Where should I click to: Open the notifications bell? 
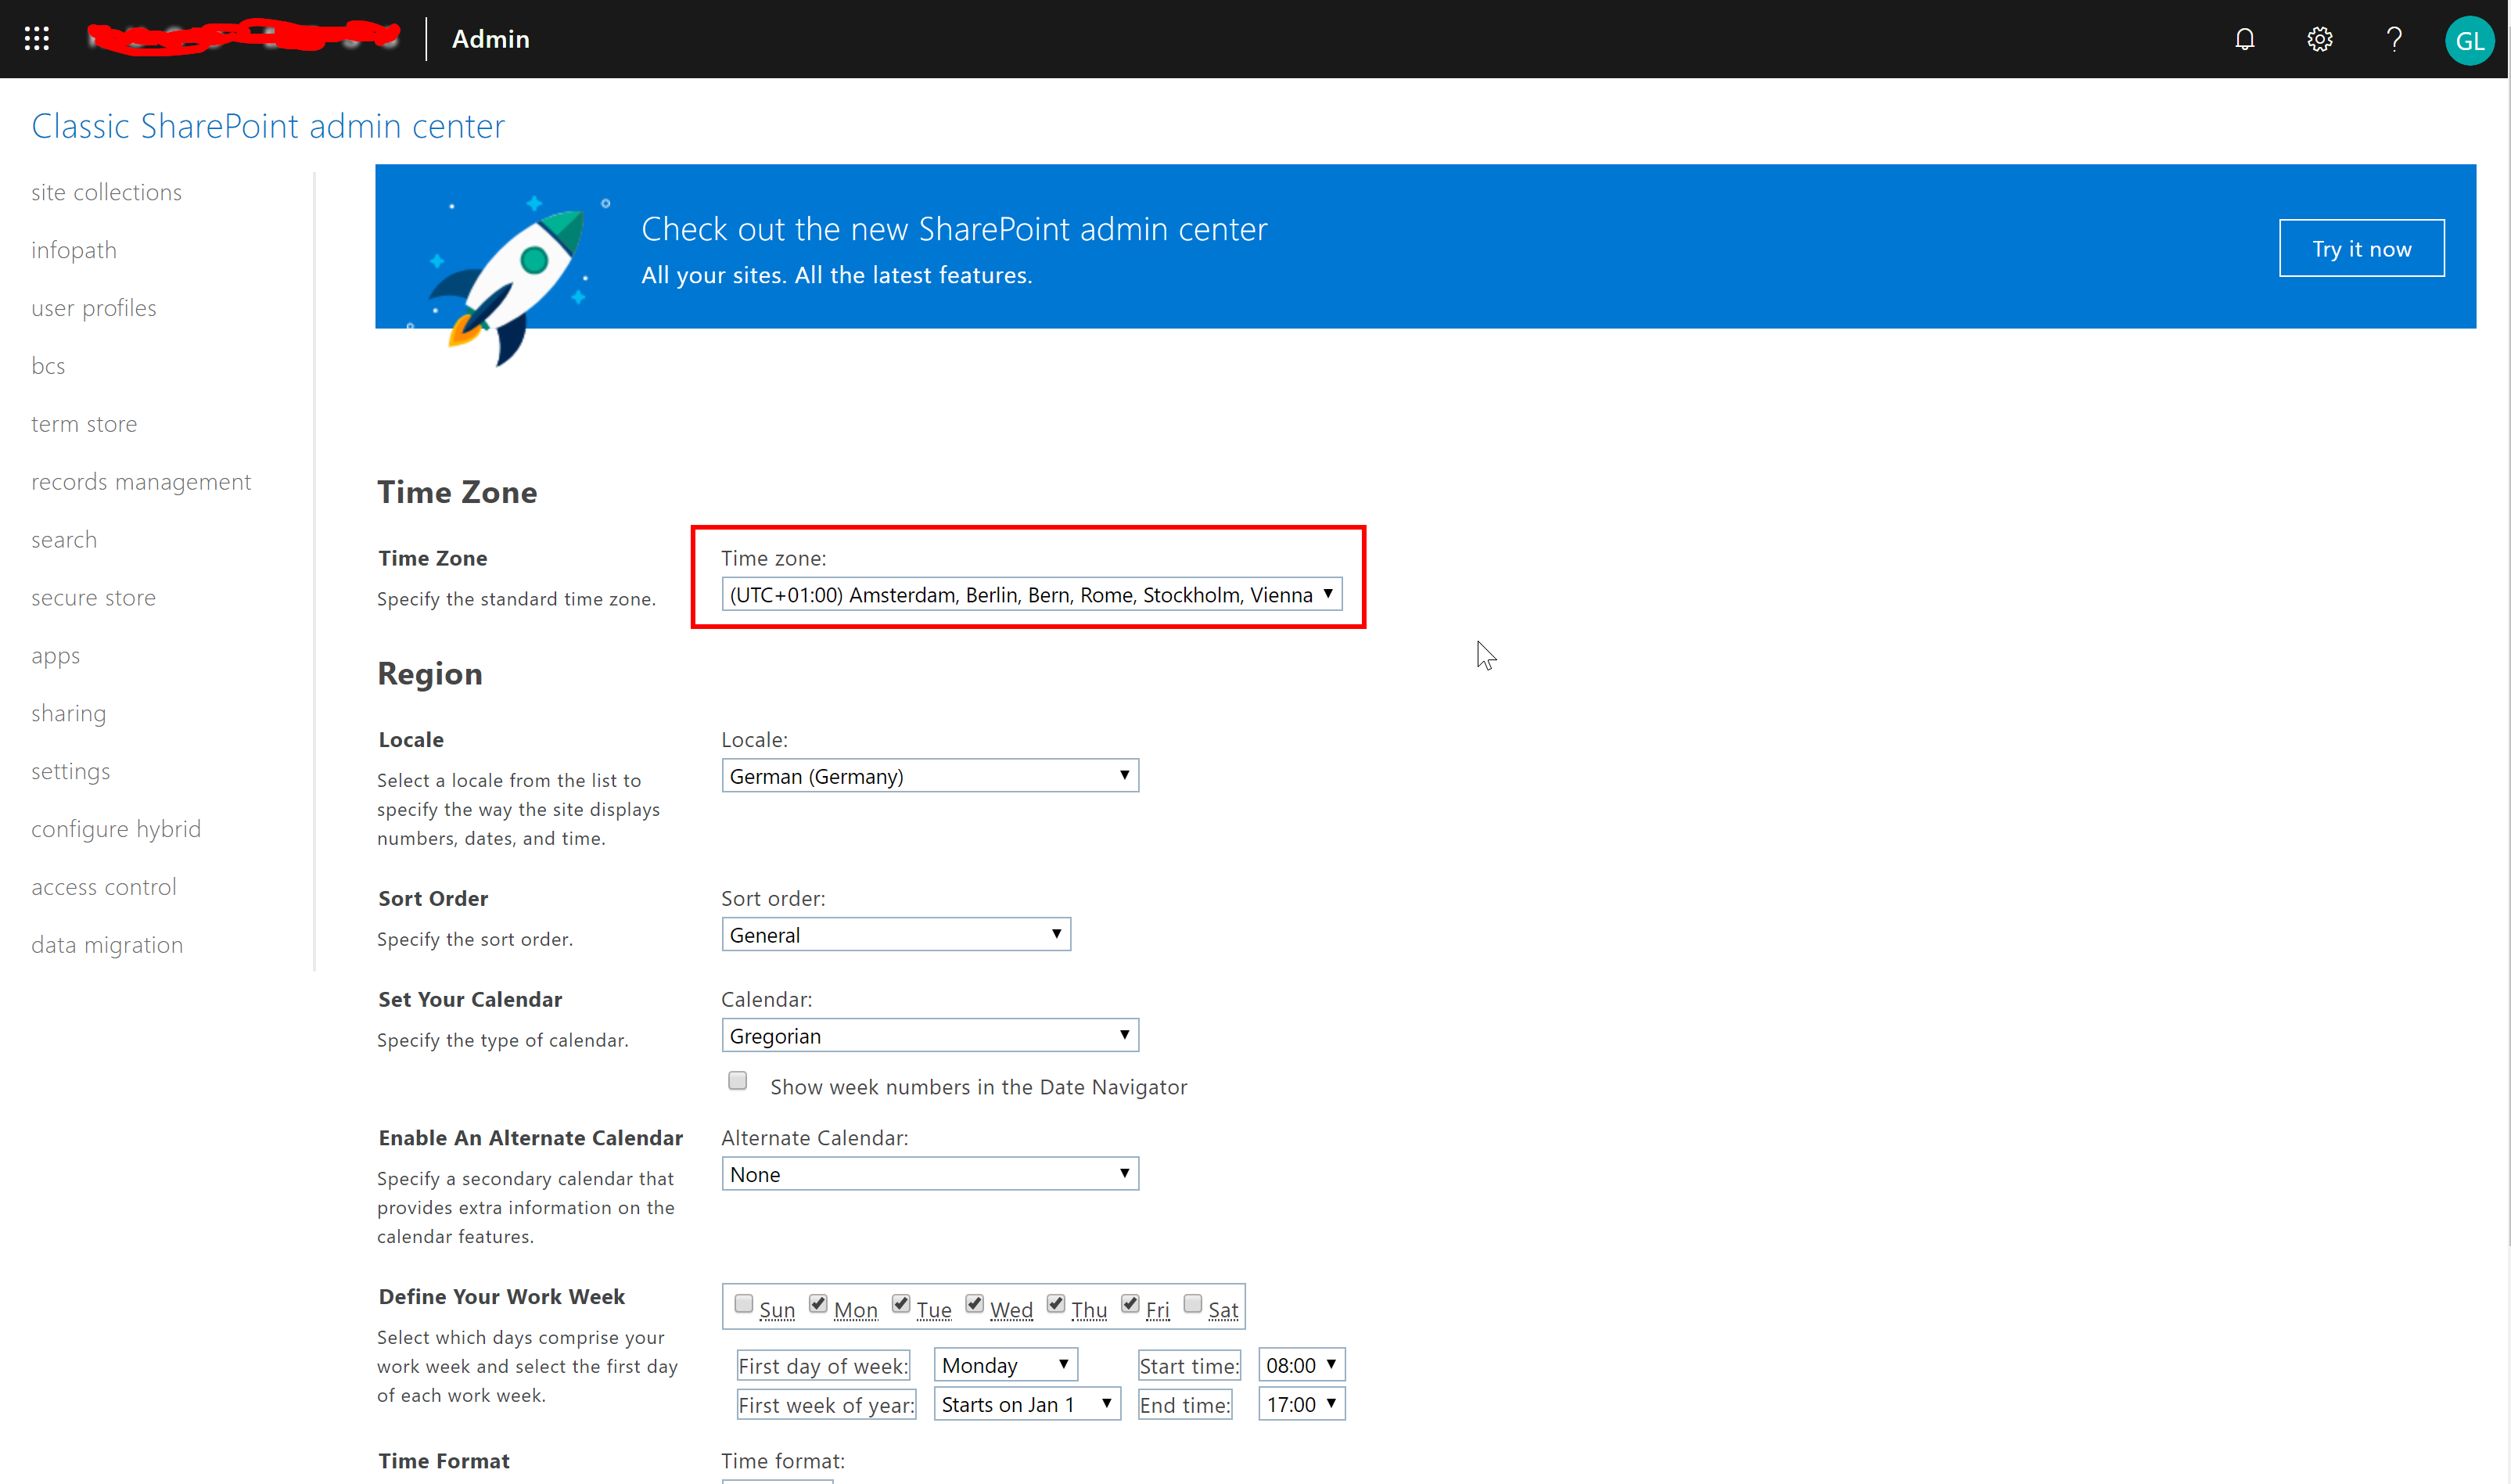pyautogui.click(x=2244, y=39)
